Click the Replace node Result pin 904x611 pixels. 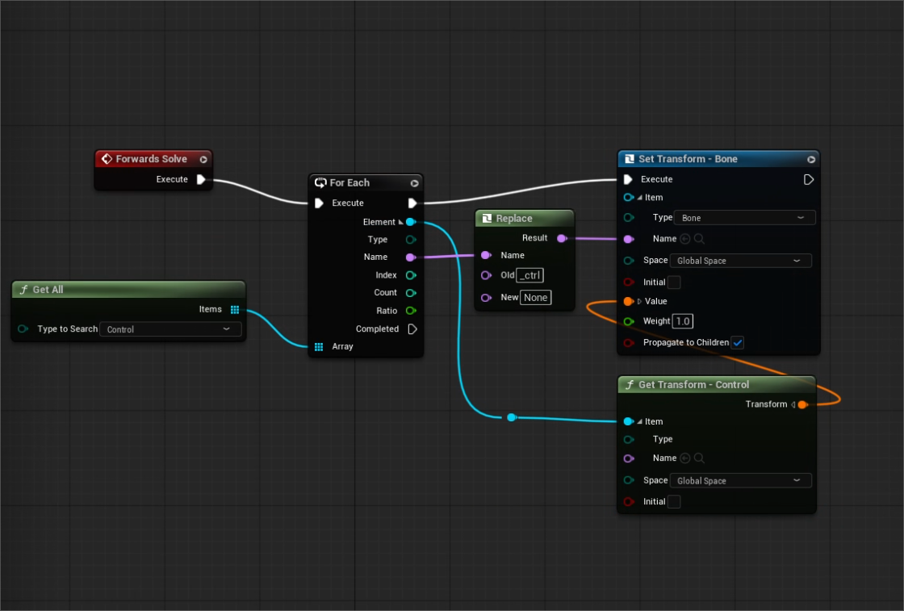click(562, 238)
